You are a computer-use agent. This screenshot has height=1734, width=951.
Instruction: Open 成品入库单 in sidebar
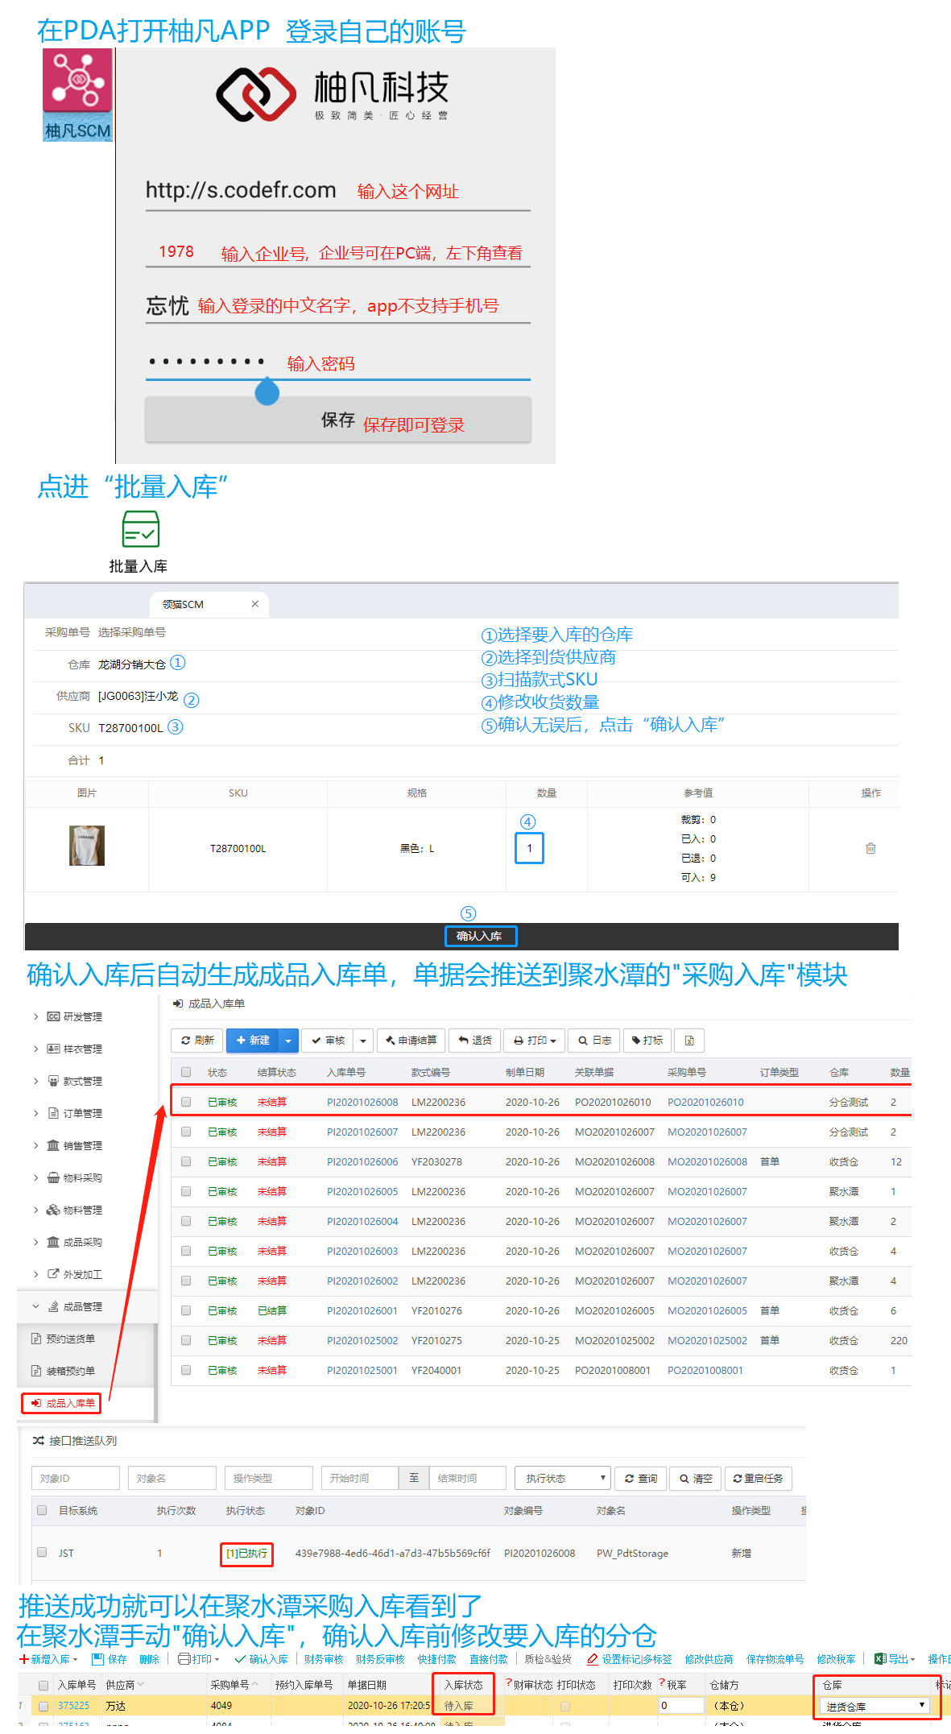tap(62, 1403)
